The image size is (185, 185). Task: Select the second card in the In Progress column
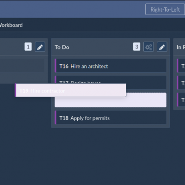(181, 82)
